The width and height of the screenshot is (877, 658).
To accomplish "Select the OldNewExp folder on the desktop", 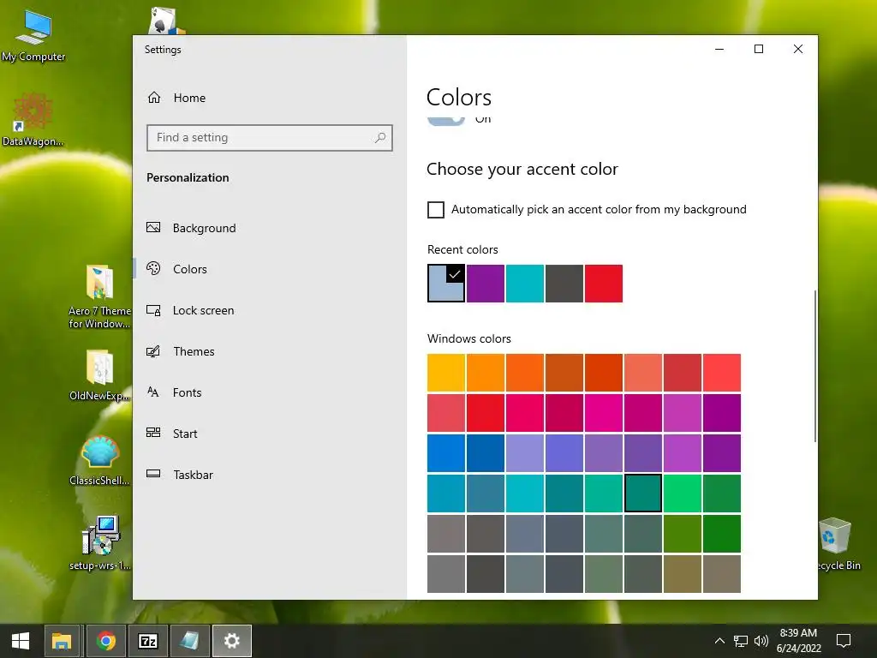I will click(100, 375).
